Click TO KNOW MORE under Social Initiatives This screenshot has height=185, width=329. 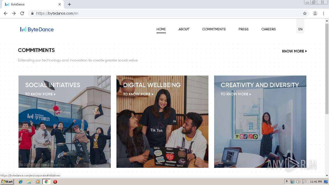coord(40,94)
